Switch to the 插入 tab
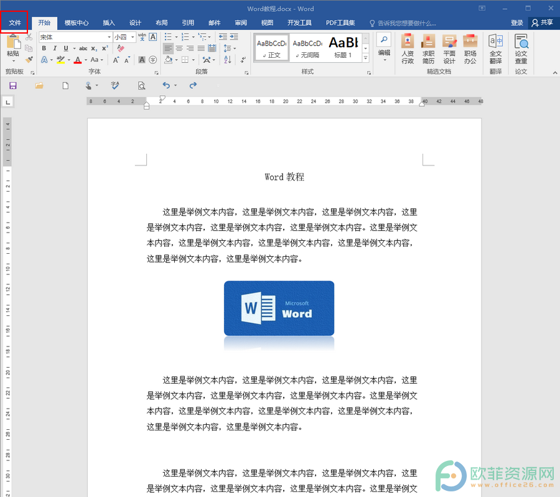 (108, 23)
